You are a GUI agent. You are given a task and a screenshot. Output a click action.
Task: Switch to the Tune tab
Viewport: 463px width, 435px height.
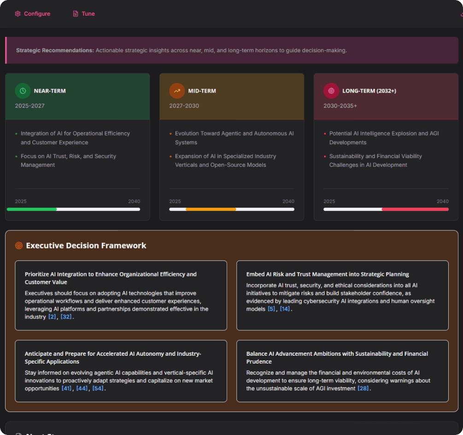[x=83, y=13]
